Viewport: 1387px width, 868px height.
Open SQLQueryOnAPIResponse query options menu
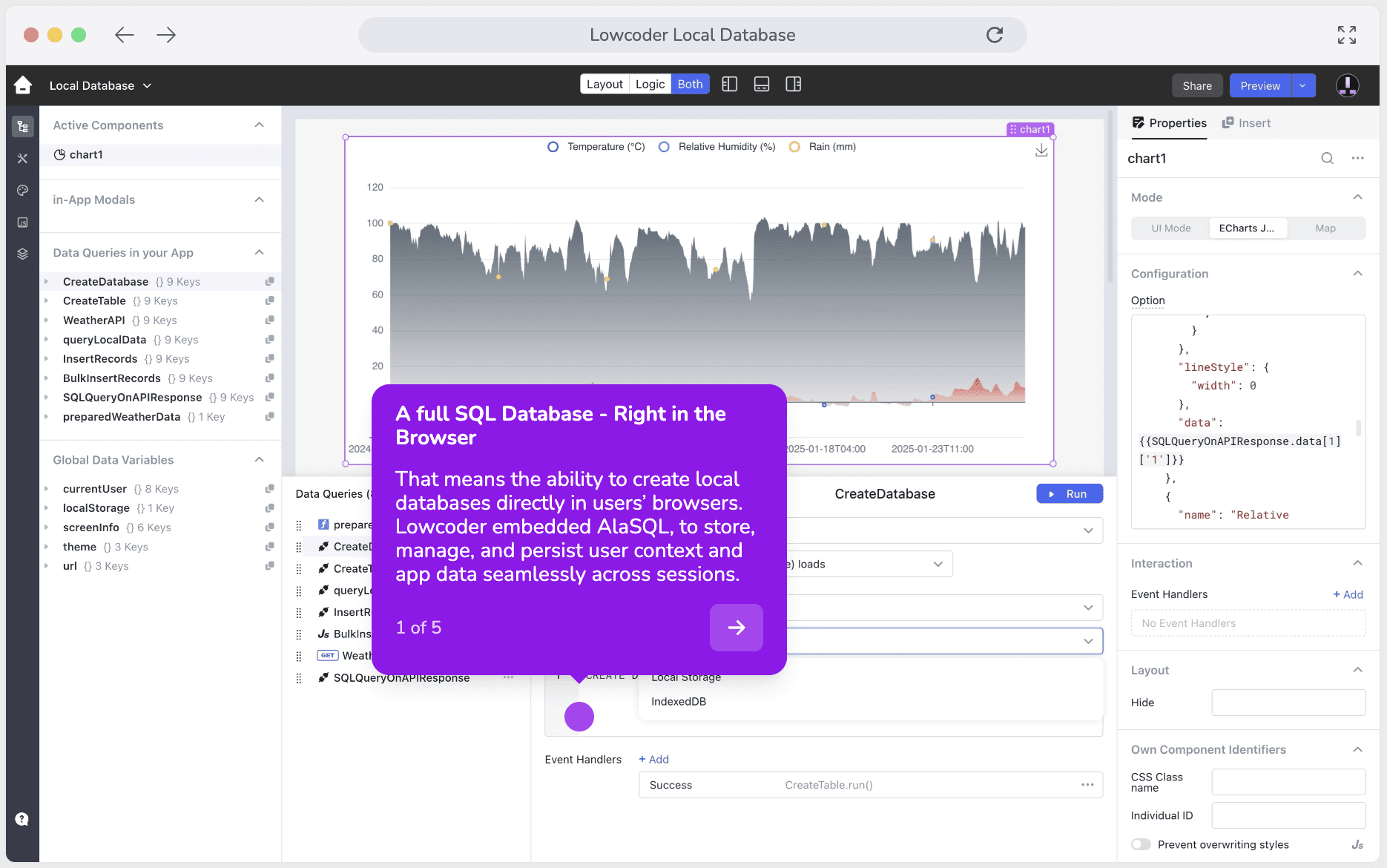[508, 677]
